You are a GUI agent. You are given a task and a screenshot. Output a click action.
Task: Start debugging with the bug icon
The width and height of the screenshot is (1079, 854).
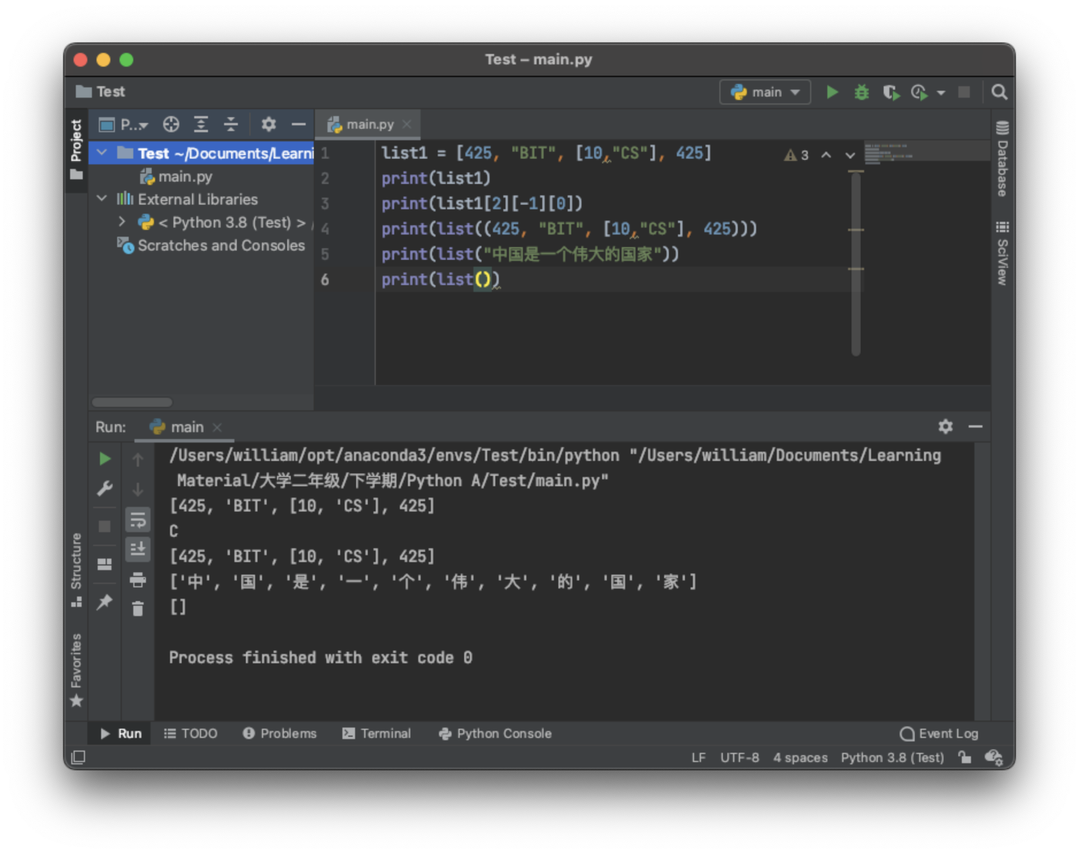click(x=861, y=92)
